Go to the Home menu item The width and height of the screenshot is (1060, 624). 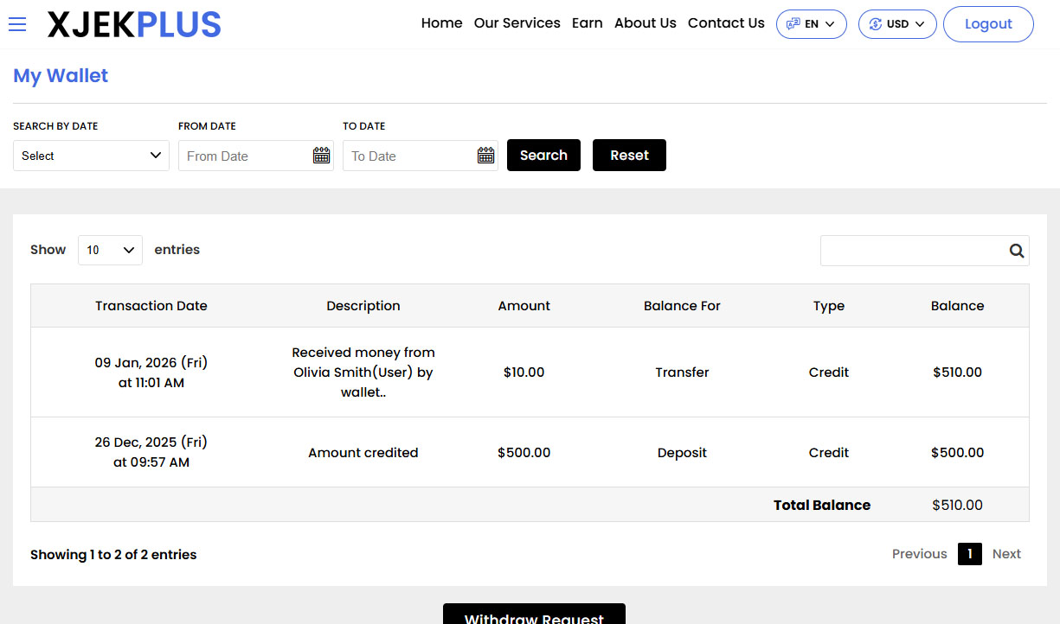tap(441, 23)
